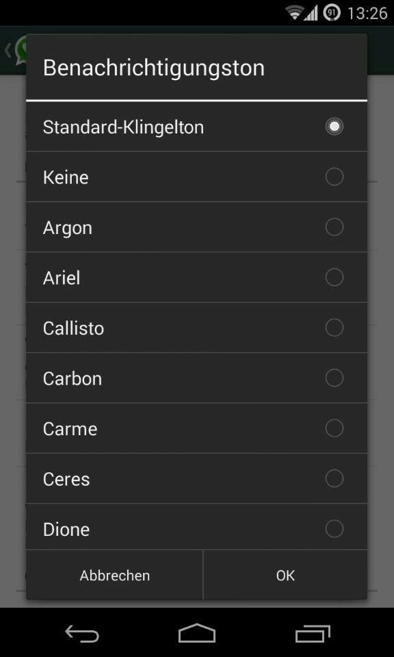Screen dimensions: 394x657
Task: Choose the Ceres ringtone label
Action: click(x=66, y=479)
